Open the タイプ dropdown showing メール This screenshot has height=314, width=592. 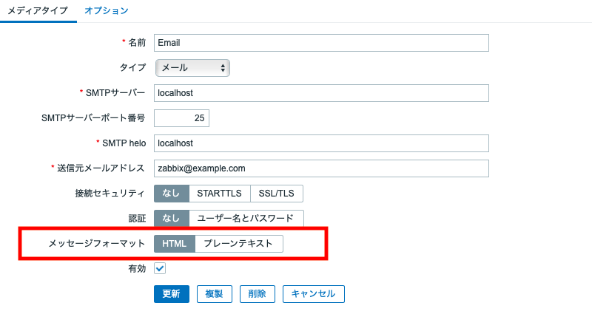[192, 68]
